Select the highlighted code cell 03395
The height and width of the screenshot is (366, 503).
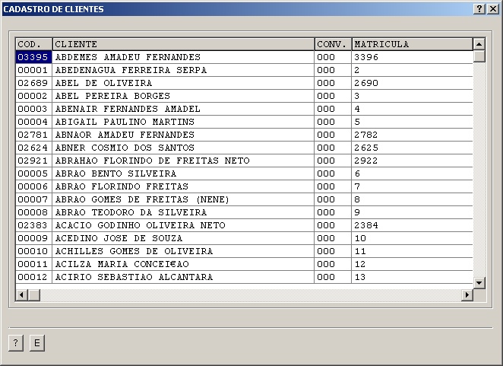coord(33,57)
